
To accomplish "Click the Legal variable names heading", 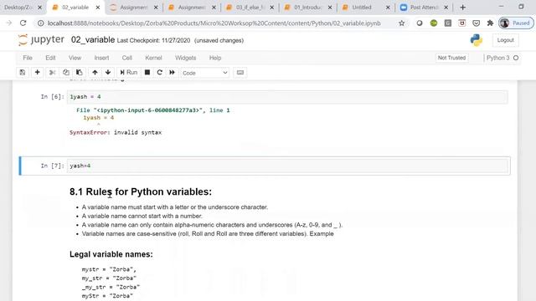I will pyautogui.click(x=111, y=254).
